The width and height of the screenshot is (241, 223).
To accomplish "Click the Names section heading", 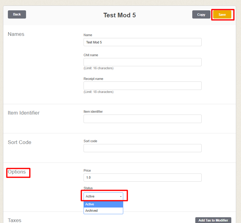I will (16, 34).
